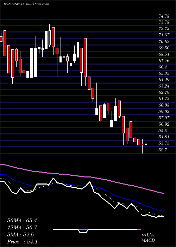The image size is (176, 247).
Task: Click the 71.67 price axis label
Action: pos(164,35)
